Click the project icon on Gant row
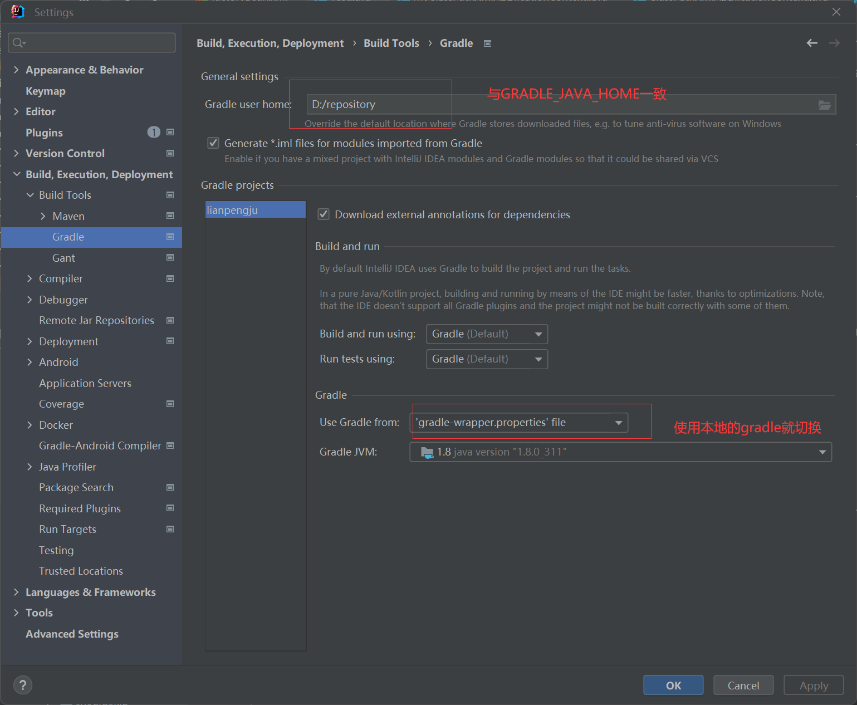The height and width of the screenshot is (705, 857). (170, 257)
